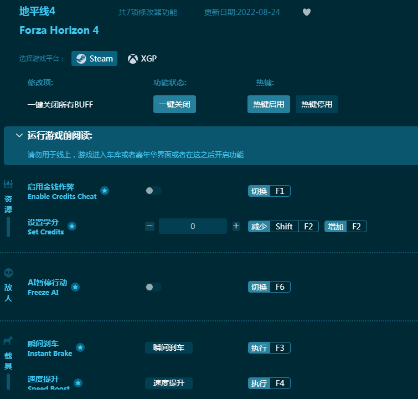Click the 切换 F1 hotkey box

tap(269, 191)
